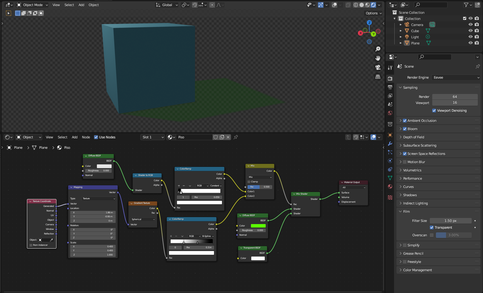This screenshot has height=293, width=483.
Task: Open the Output properties printer icon
Action: 390,87
